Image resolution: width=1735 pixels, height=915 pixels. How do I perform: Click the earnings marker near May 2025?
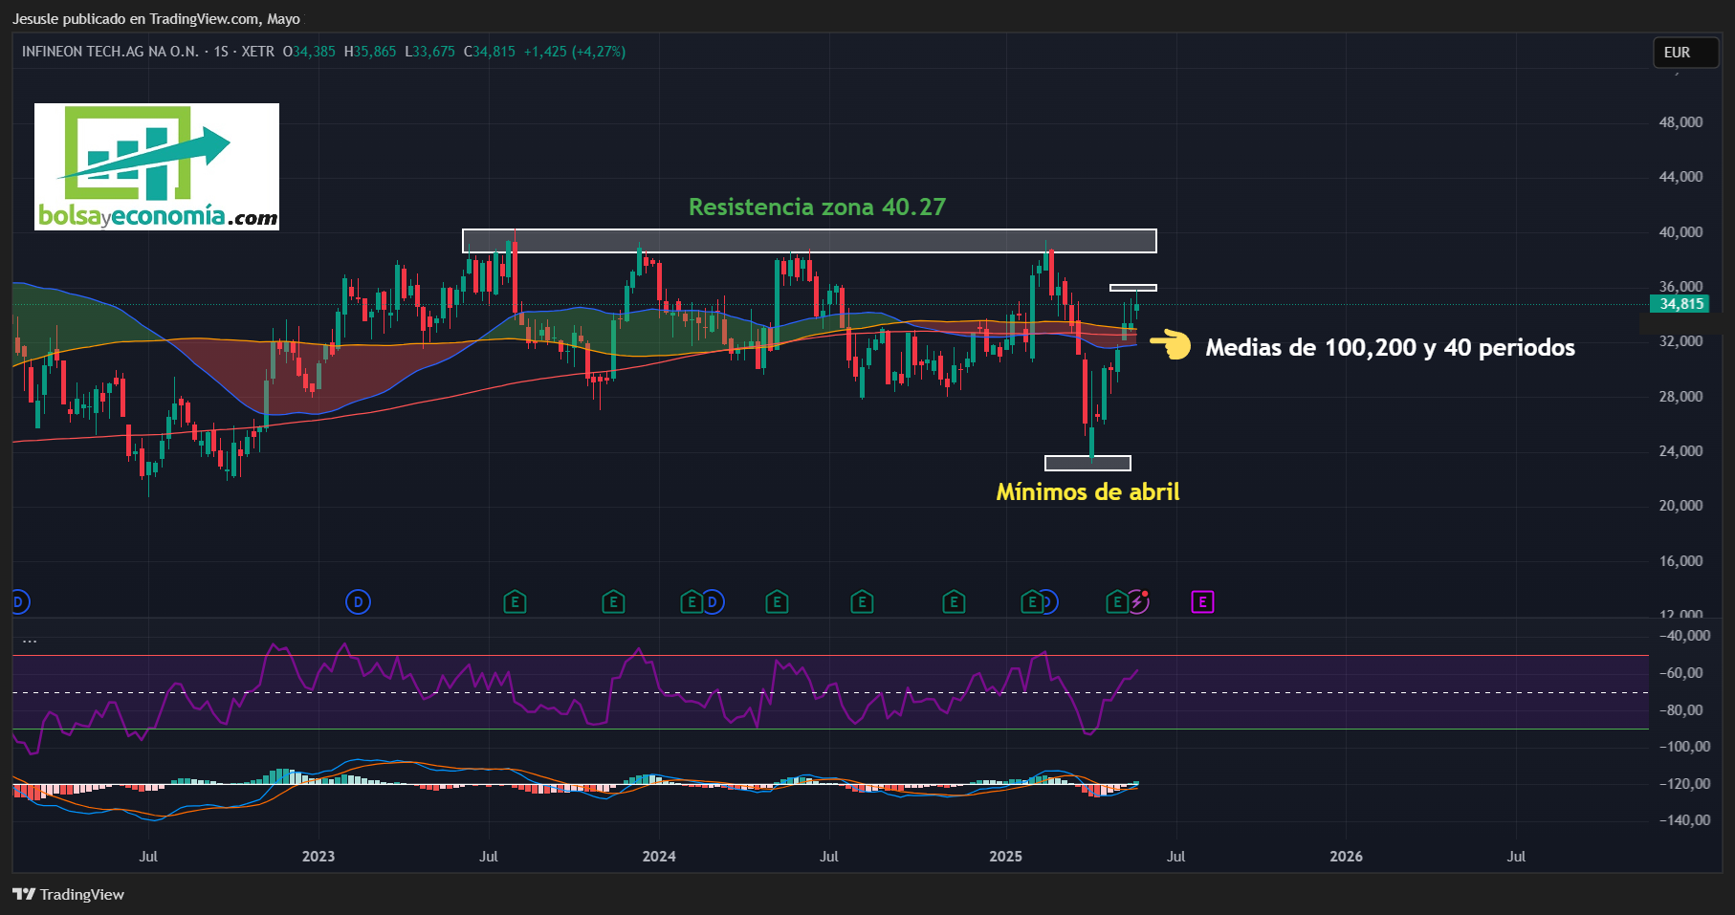coord(1116,602)
